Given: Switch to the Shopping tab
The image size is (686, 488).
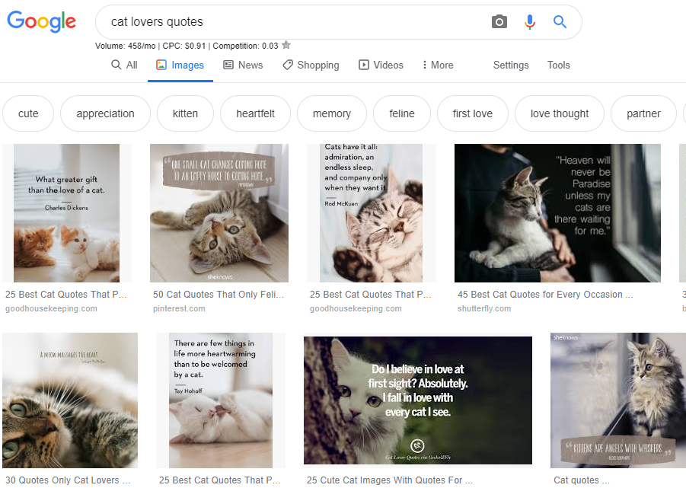Looking at the screenshot, I should pos(311,65).
